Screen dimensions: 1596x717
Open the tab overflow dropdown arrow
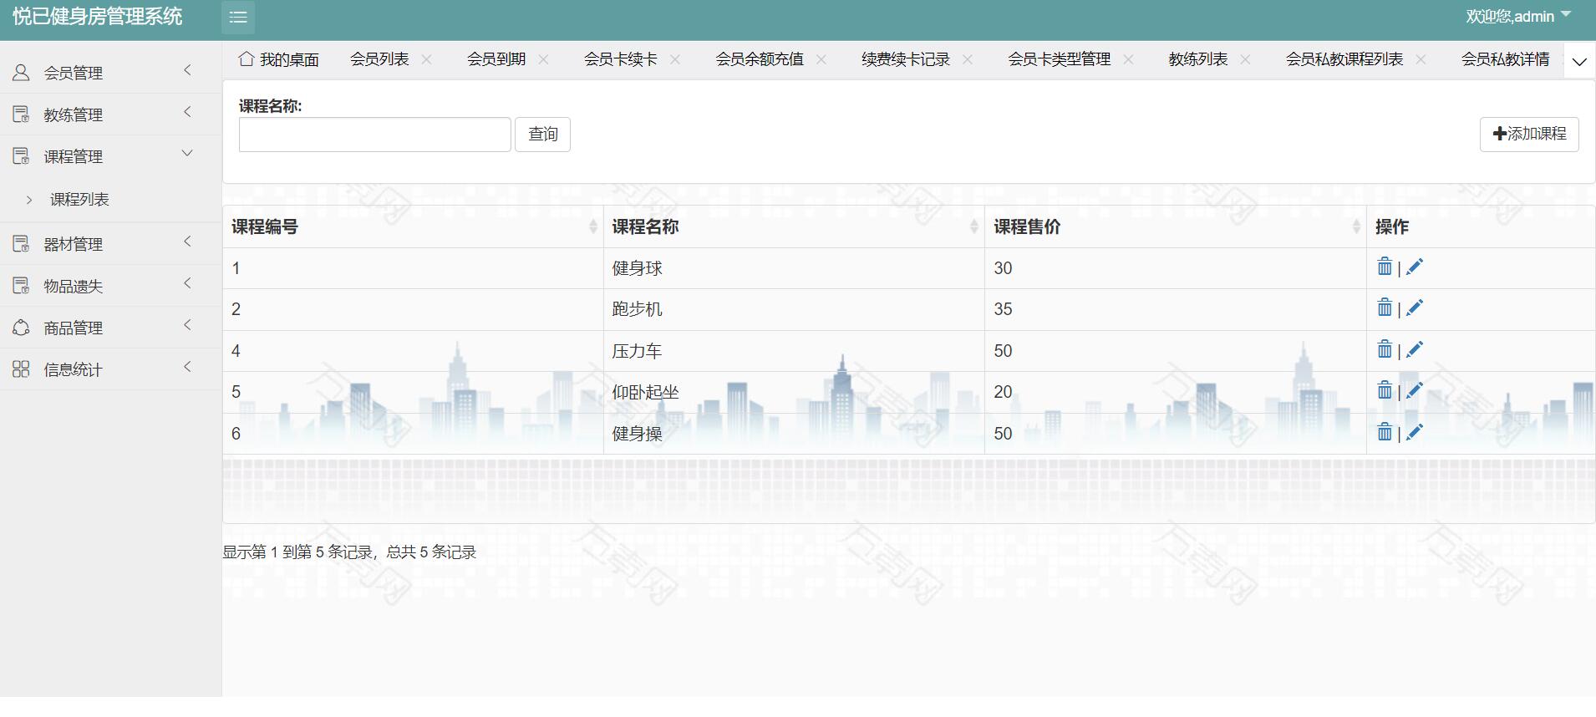click(x=1579, y=61)
